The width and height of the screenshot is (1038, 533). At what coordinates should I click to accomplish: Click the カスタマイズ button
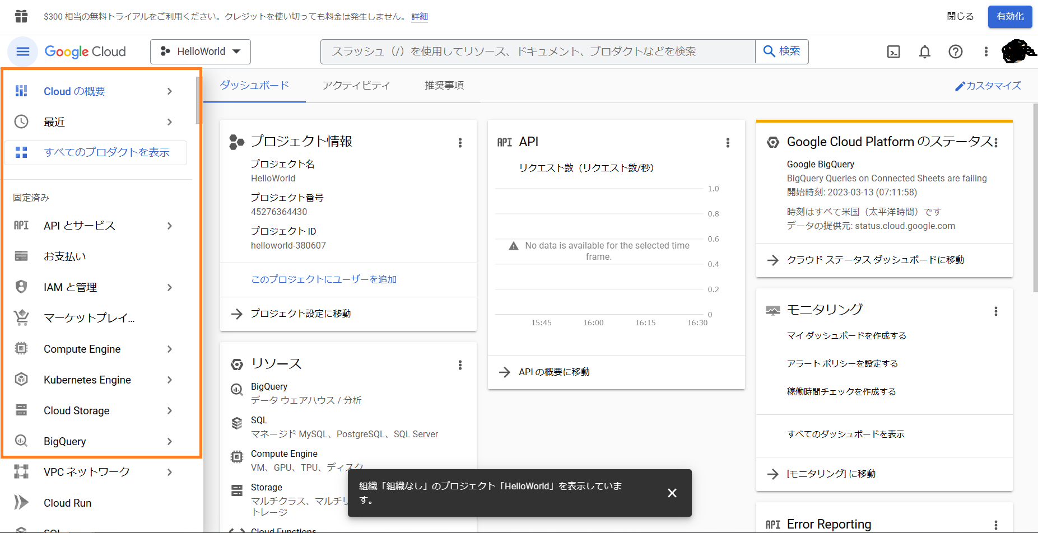pyautogui.click(x=988, y=86)
